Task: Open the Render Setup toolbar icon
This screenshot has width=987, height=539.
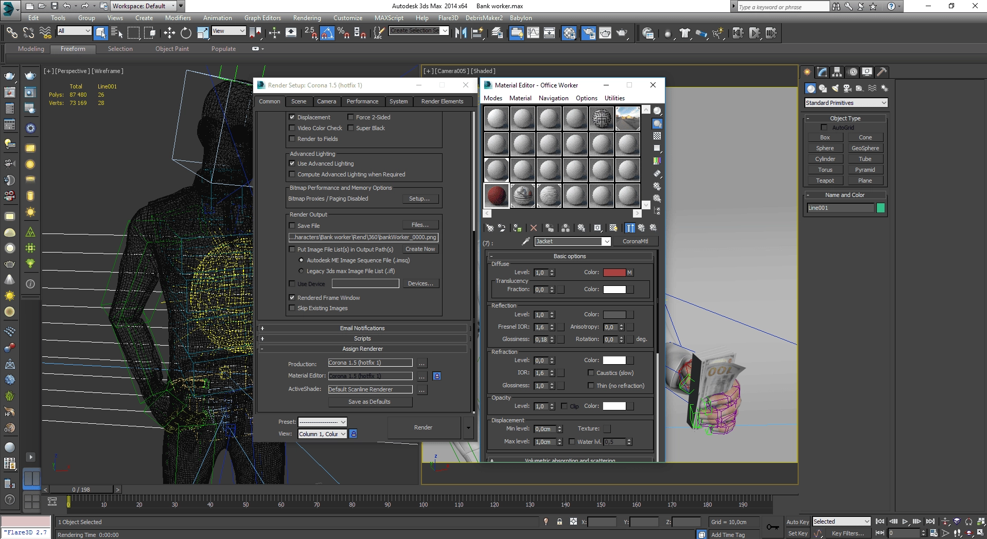Action: click(588, 33)
